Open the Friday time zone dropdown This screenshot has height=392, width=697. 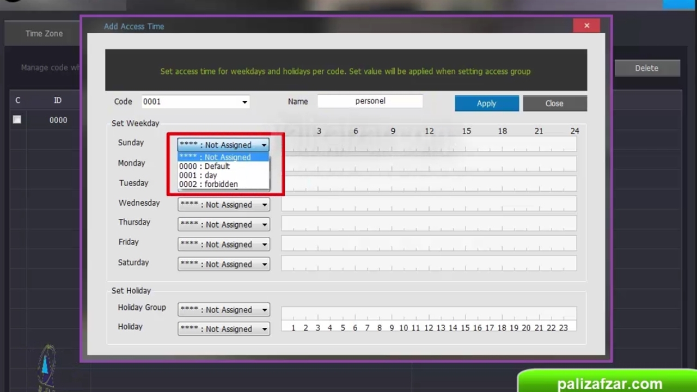[x=264, y=244]
